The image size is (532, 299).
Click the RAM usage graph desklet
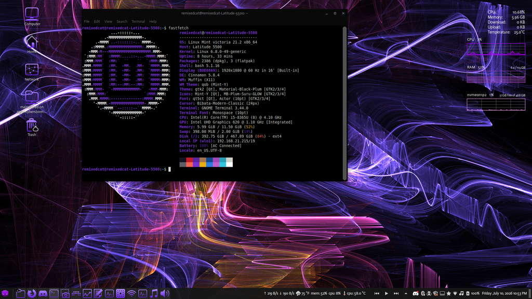[496, 77]
